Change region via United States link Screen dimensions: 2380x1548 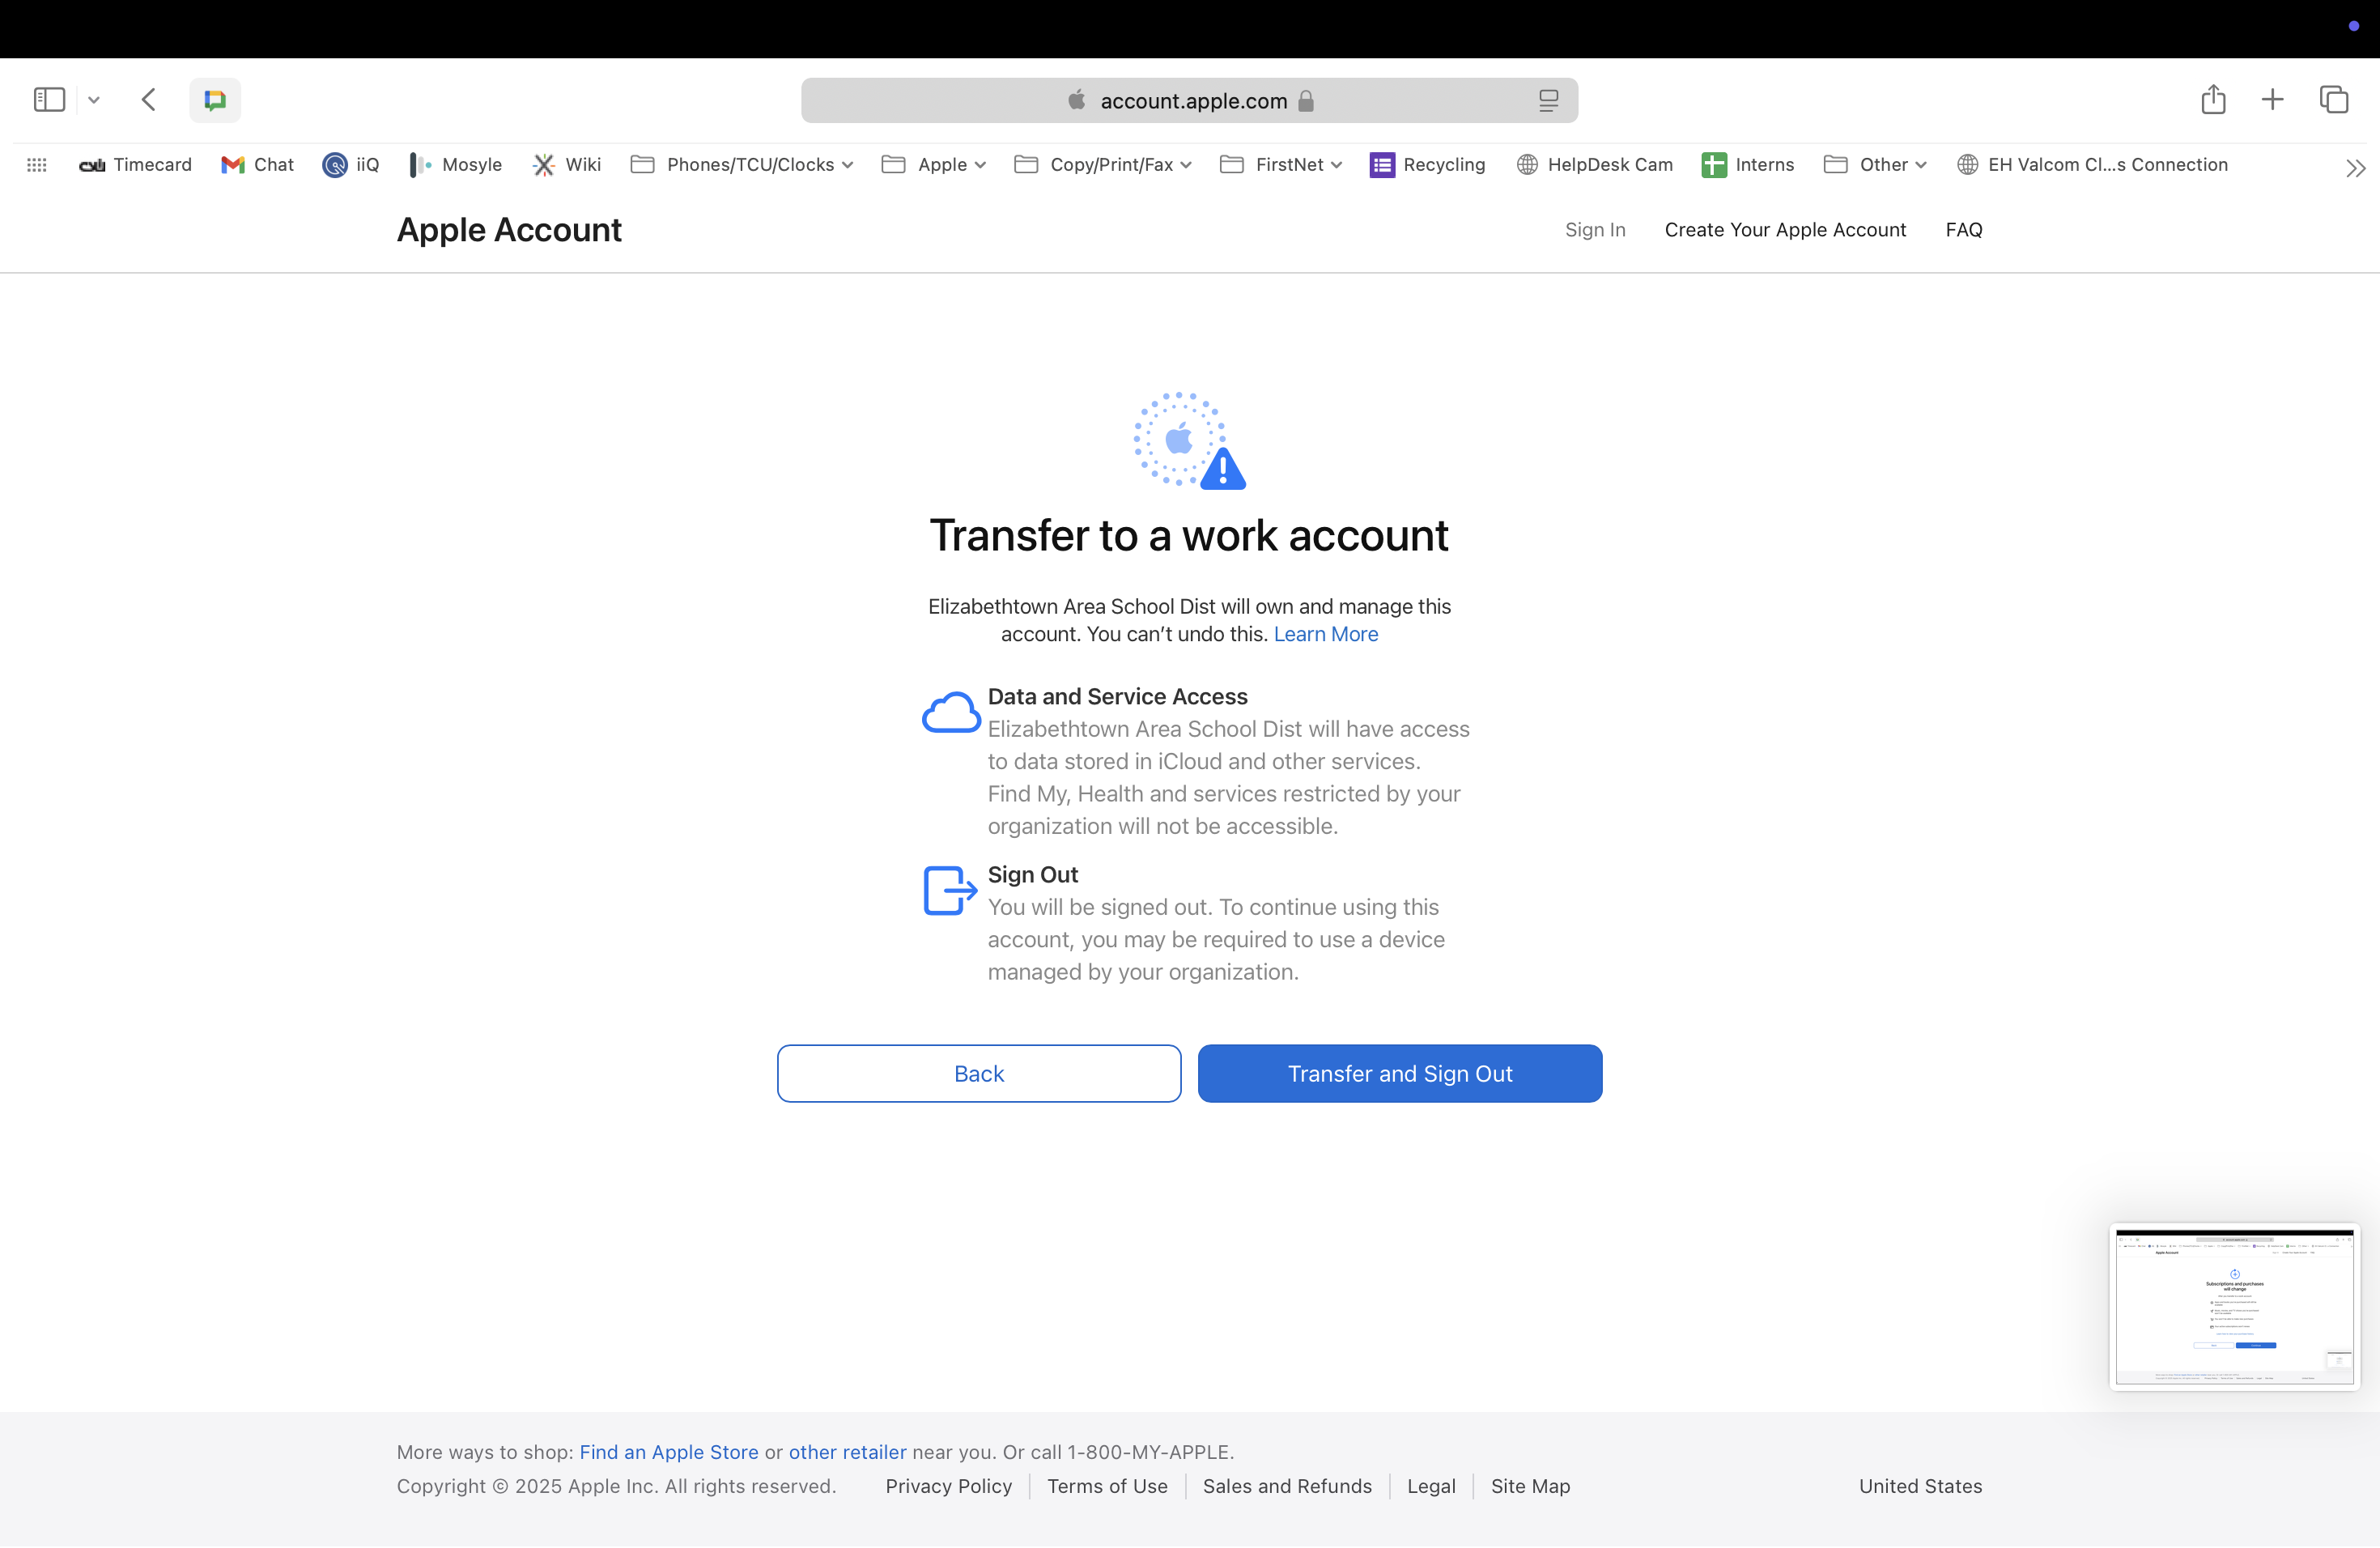click(x=1920, y=1486)
